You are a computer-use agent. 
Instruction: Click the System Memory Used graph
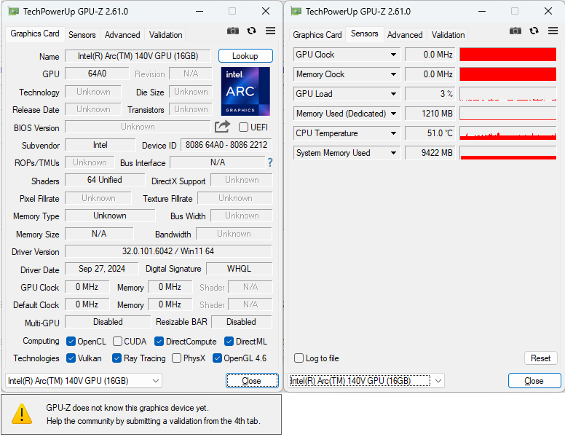pos(508,153)
